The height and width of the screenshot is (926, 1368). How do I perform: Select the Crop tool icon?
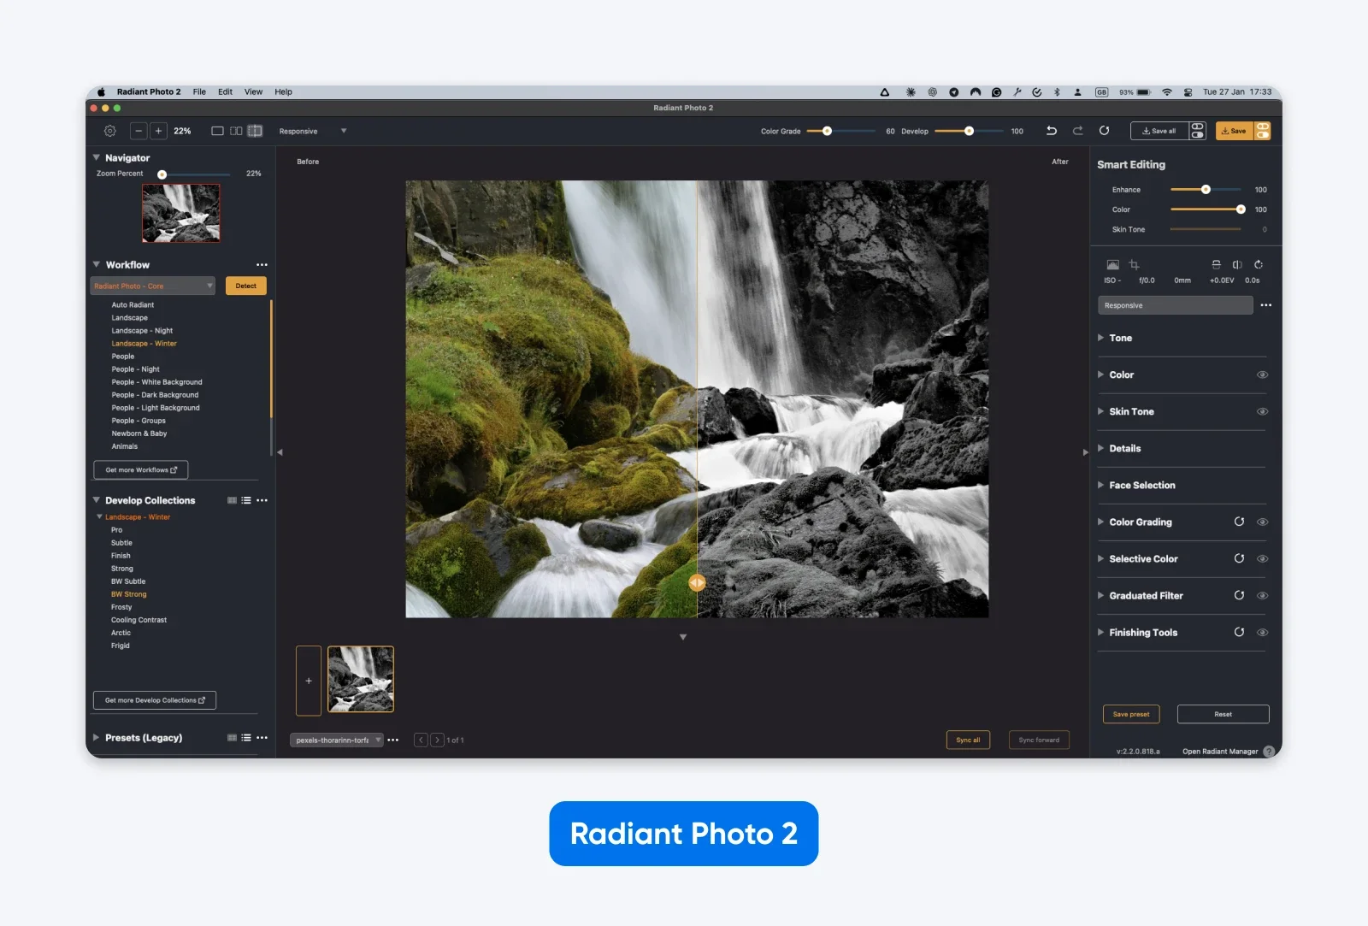[1135, 265]
